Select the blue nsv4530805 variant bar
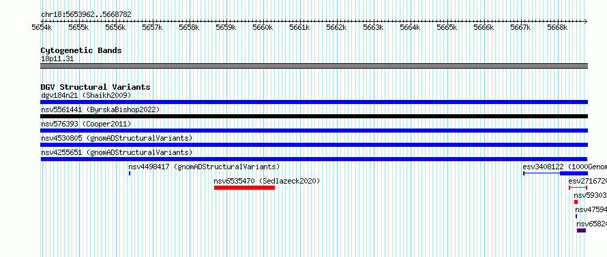Viewport: 607px width, 257px height. coord(314,145)
